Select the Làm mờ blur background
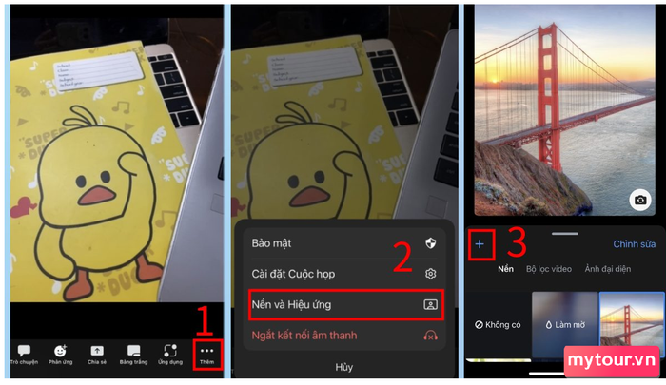Screen dimensions: 666x385 [565, 325]
